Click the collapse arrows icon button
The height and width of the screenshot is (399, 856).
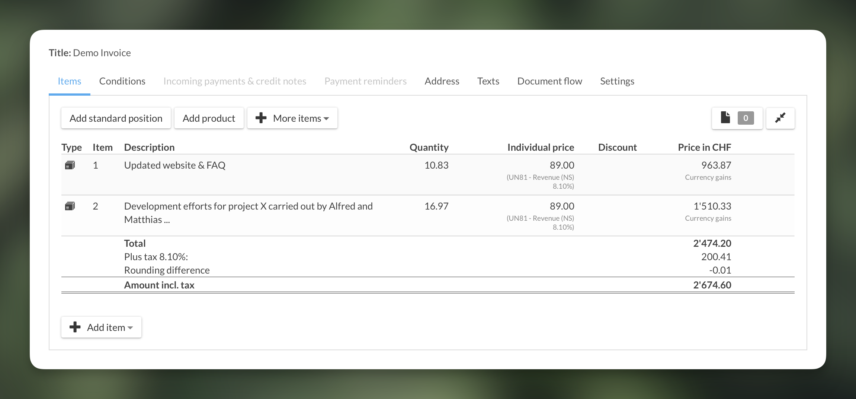point(780,118)
